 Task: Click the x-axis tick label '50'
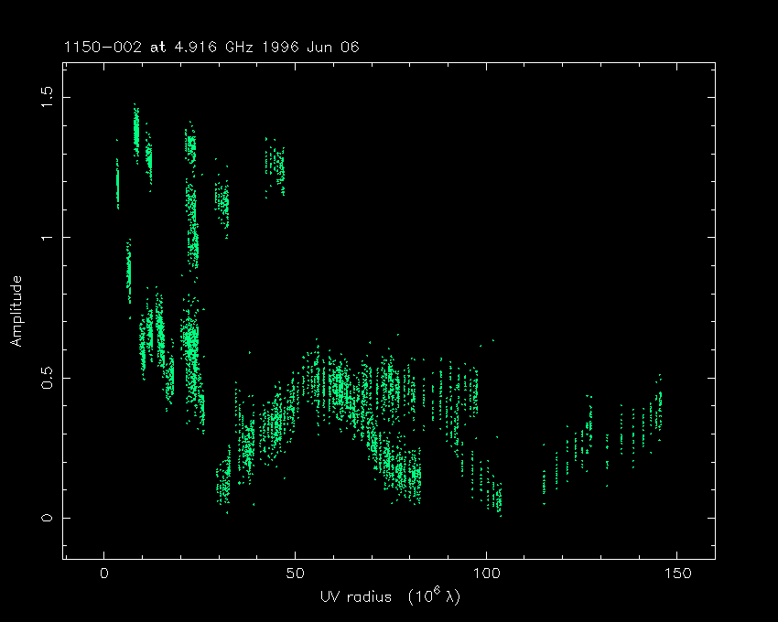pyautogui.click(x=295, y=574)
